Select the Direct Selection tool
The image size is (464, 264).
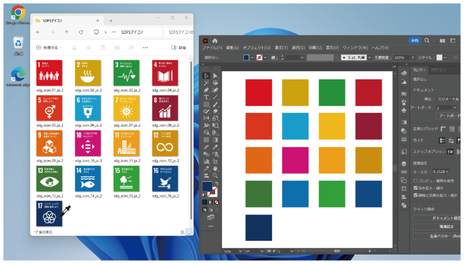[215, 76]
